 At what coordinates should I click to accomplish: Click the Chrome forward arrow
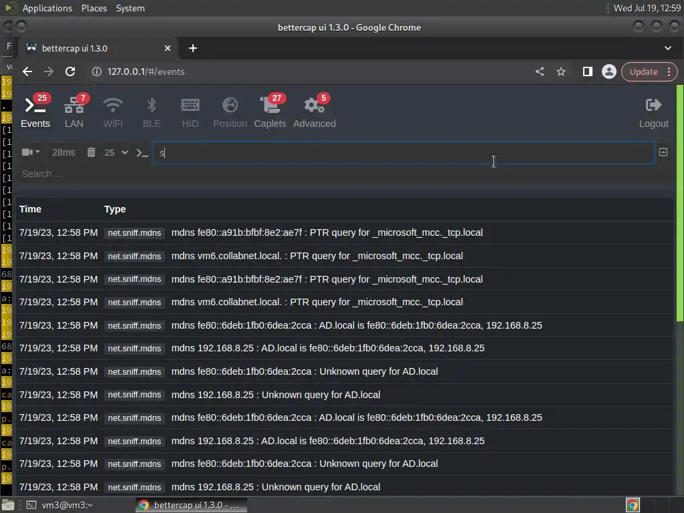pos(48,71)
